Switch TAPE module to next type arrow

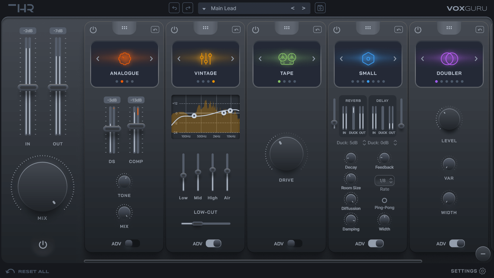click(x=314, y=59)
